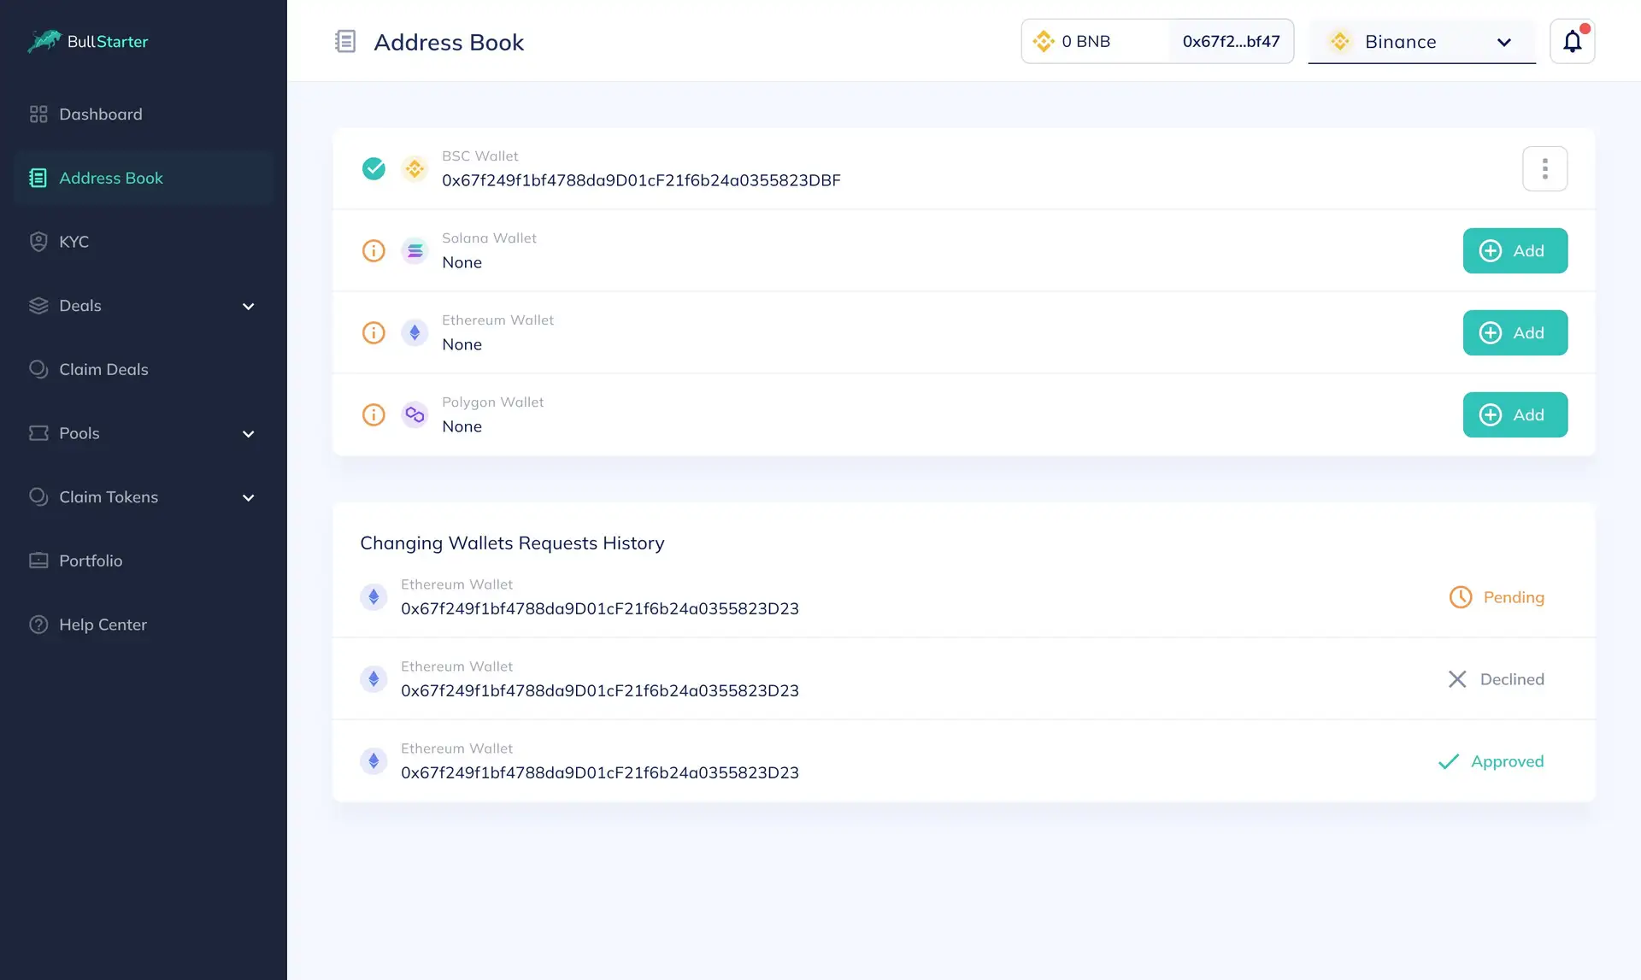Click the Address Book header icon
1641x980 pixels.
pyautogui.click(x=345, y=41)
